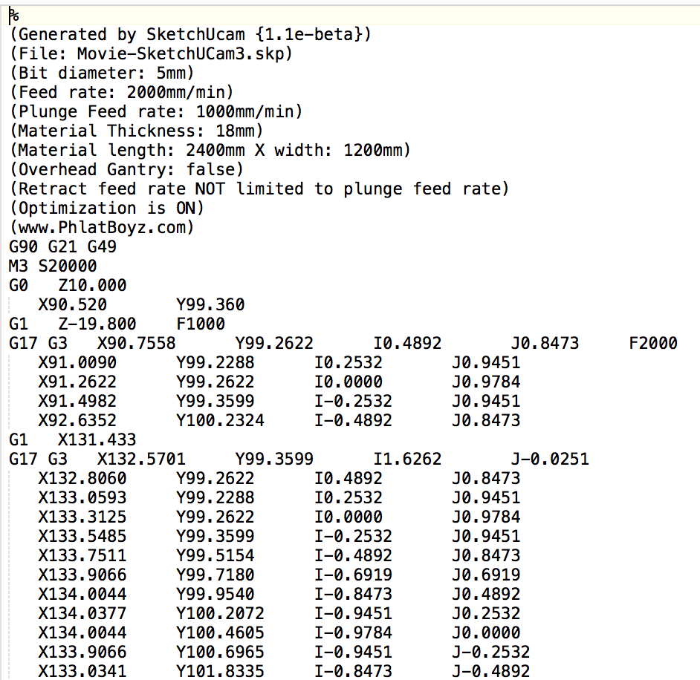700x680 pixels.
Task: Click the 'G0 Z10.000' rapid move line
Action: 68,285
